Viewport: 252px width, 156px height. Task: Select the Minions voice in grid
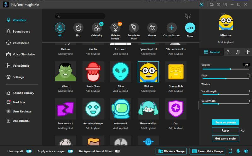[x=148, y=72]
